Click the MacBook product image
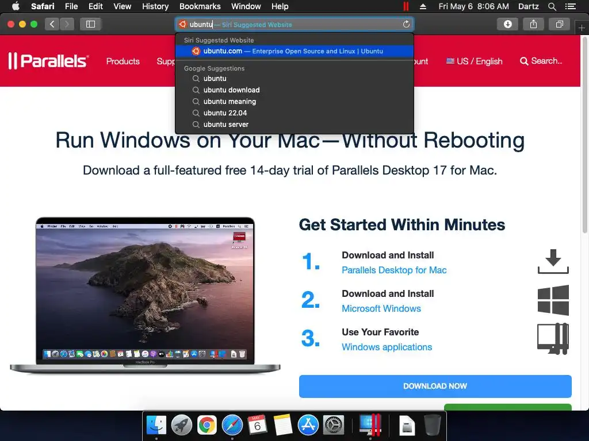Screen dimensions: 589x441 pyautogui.click(x=145, y=295)
